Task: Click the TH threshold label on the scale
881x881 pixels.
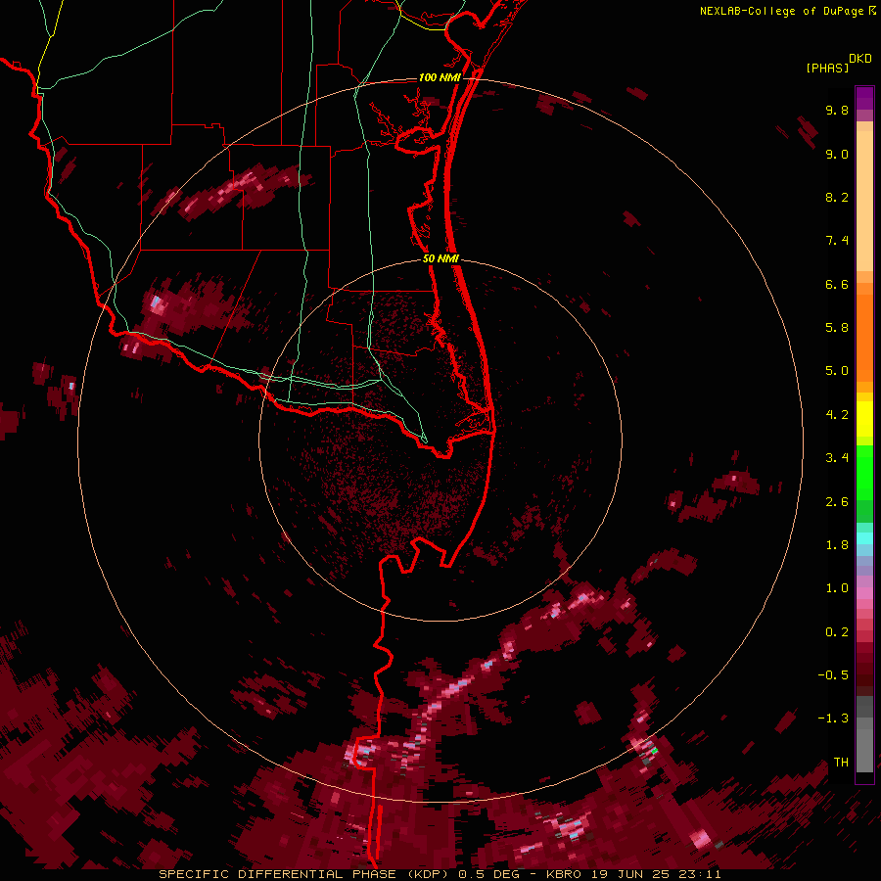Action: pyautogui.click(x=841, y=763)
